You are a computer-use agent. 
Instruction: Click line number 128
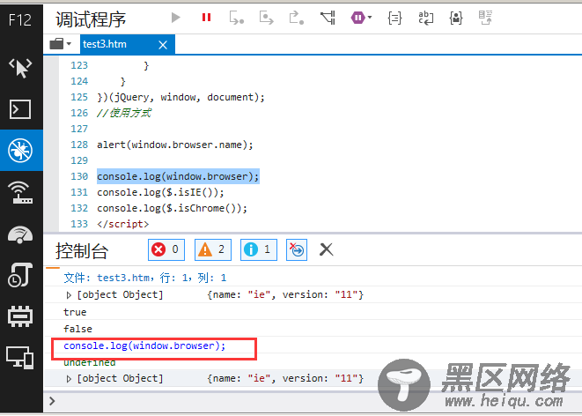[79, 145]
